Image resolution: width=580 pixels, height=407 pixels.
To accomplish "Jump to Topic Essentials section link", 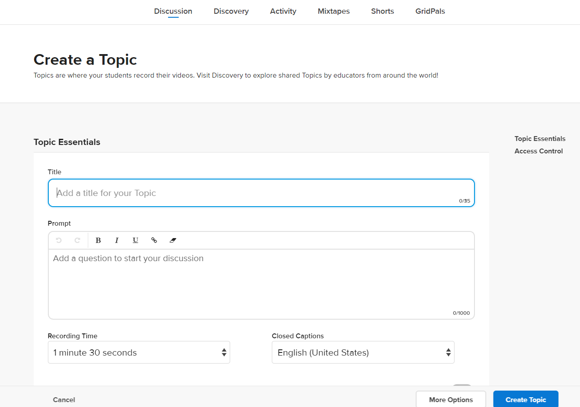I will click(540, 139).
